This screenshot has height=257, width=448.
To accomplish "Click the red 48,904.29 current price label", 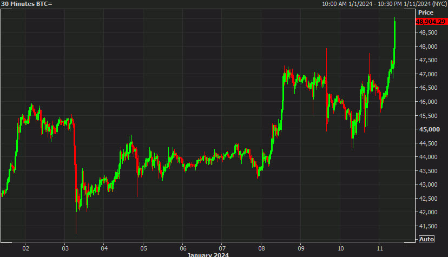I will [431, 22].
